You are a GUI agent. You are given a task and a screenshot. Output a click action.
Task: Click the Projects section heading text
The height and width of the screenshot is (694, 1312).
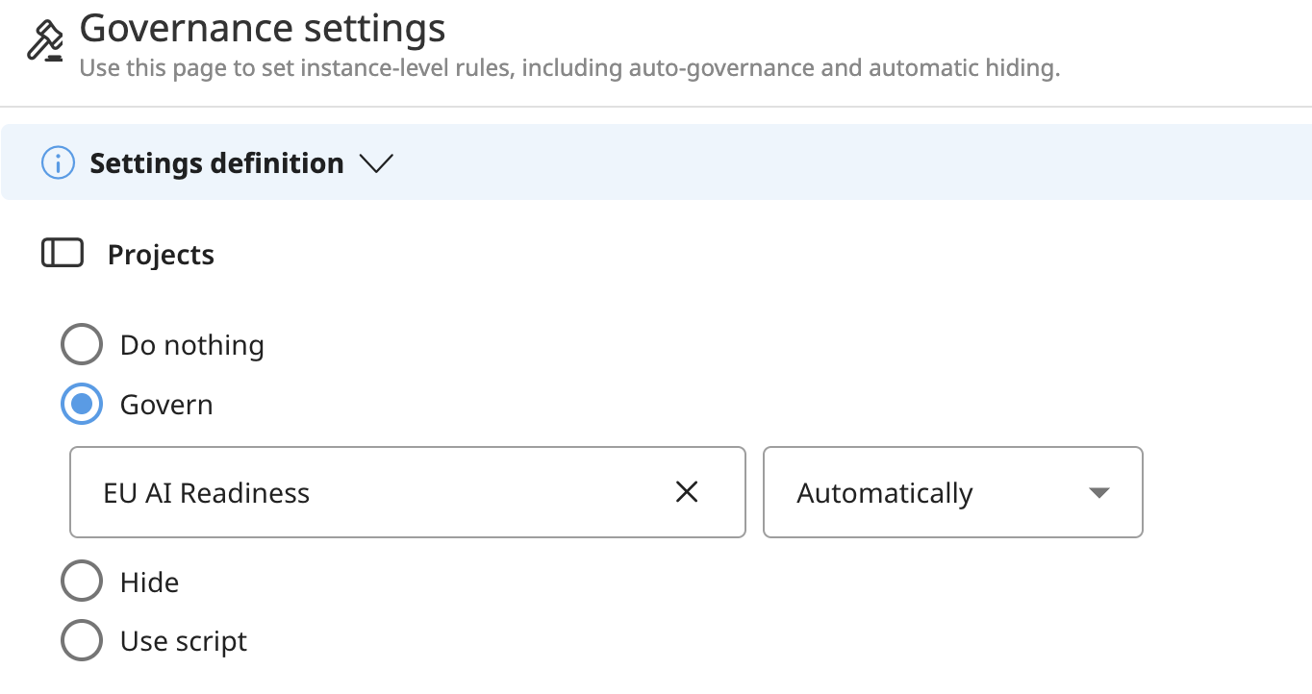[x=161, y=255]
